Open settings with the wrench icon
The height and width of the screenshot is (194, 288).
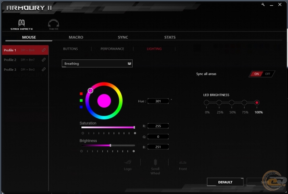pos(263,4)
